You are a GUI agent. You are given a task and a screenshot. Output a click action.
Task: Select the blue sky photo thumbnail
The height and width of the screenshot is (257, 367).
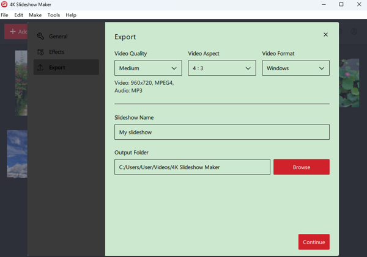[17, 154]
